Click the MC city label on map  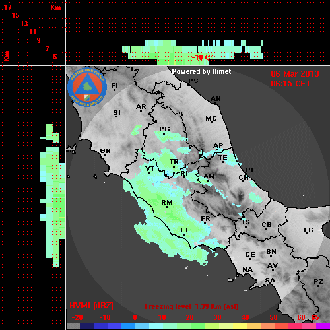tap(211, 119)
